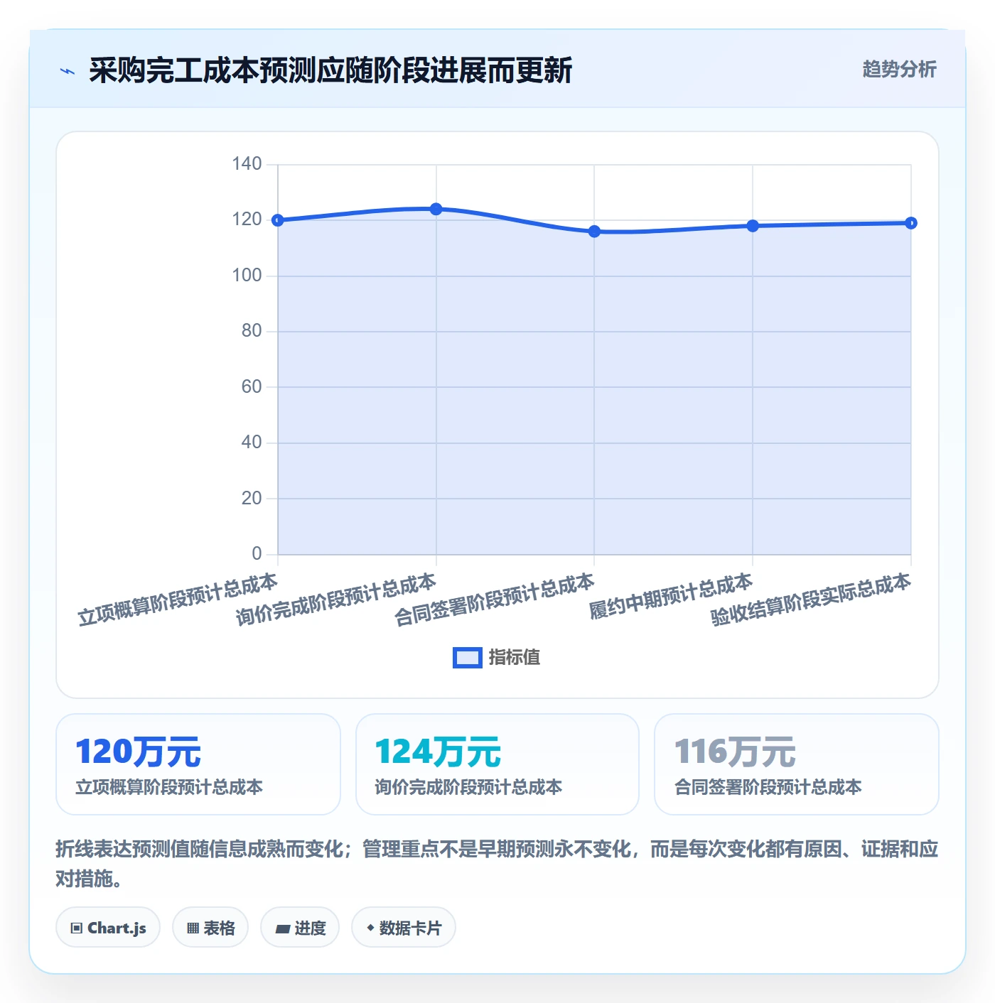Click the 趋势分析 label in the header
The width and height of the screenshot is (995, 1003).
pos(899,69)
